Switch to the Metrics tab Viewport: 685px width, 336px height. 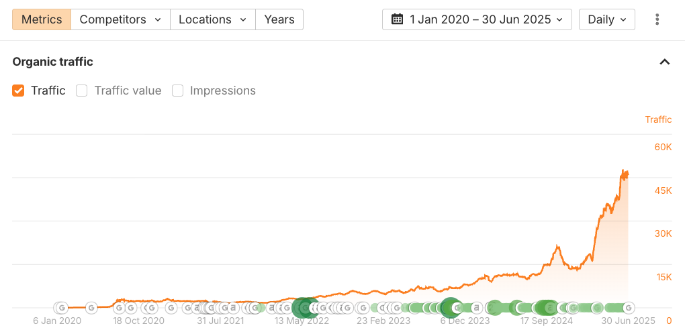point(42,19)
